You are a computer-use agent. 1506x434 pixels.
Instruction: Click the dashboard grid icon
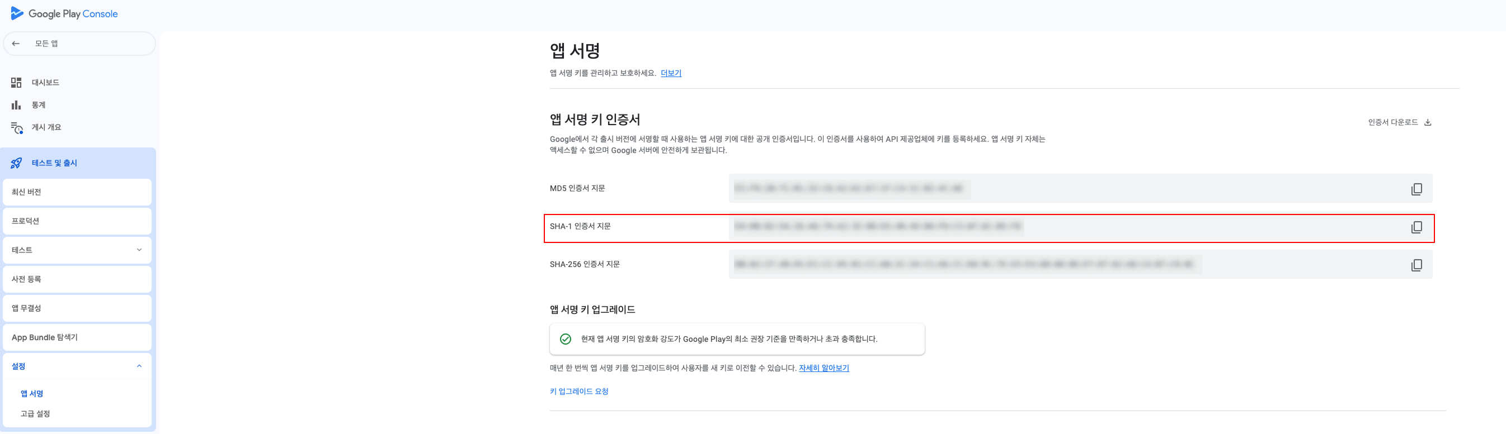tap(16, 82)
